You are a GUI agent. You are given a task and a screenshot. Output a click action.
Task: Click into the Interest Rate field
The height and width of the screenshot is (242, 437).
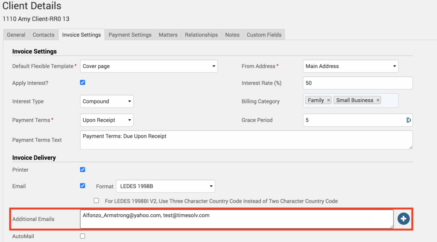357,83
